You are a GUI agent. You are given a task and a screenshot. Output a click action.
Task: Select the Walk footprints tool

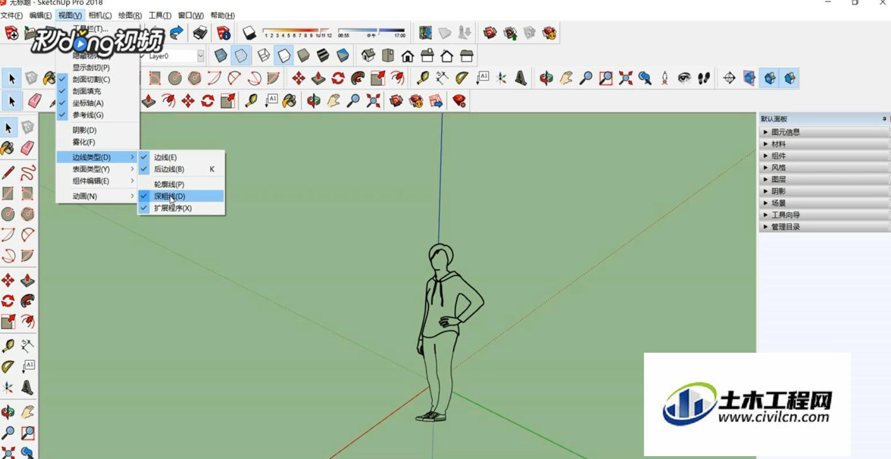(704, 78)
